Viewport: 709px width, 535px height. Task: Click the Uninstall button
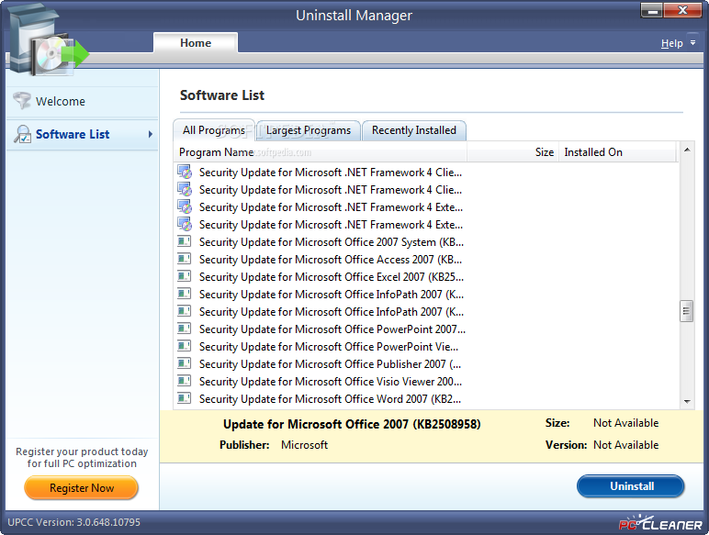tap(631, 486)
